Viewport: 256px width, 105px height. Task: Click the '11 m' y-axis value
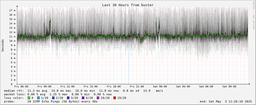[12, 36]
